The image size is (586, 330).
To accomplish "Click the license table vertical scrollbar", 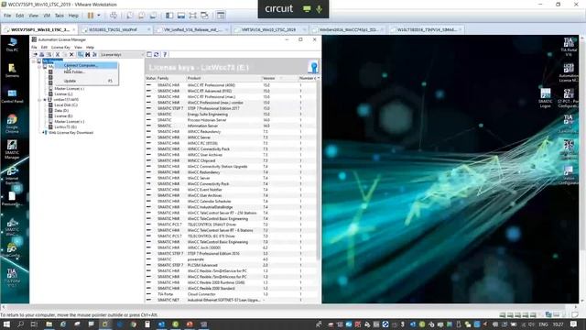I will (319, 170).
